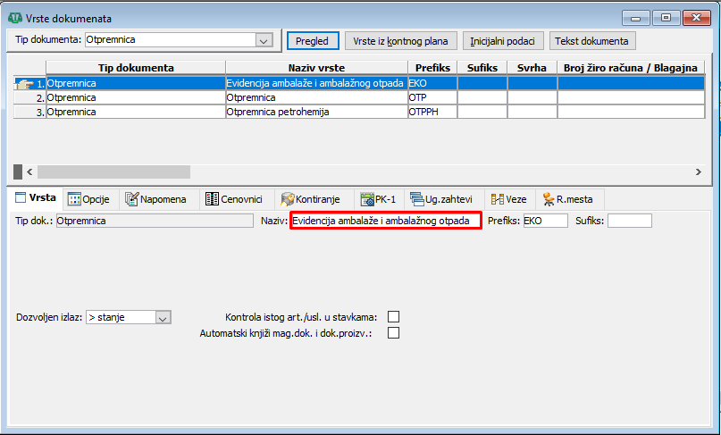Open the R.mesta tab icon
The width and height of the screenshot is (721, 435).
pyautogui.click(x=548, y=199)
